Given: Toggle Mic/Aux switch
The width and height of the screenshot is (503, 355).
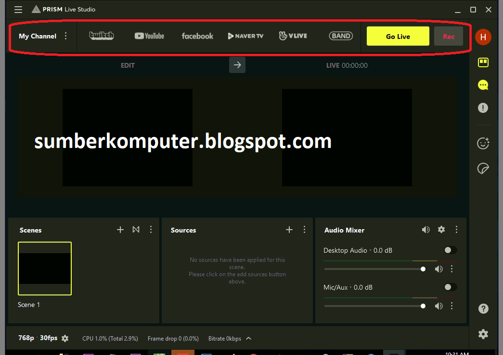Looking at the screenshot, I should (451, 287).
